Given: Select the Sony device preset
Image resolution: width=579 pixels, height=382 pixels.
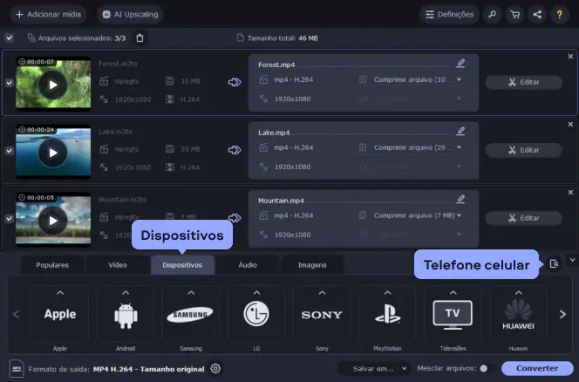Looking at the screenshot, I should (x=322, y=314).
